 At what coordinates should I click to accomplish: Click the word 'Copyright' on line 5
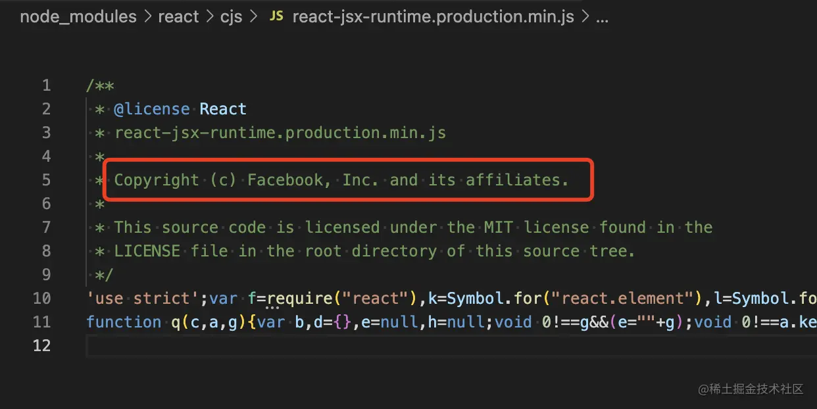click(x=157, y=180)
